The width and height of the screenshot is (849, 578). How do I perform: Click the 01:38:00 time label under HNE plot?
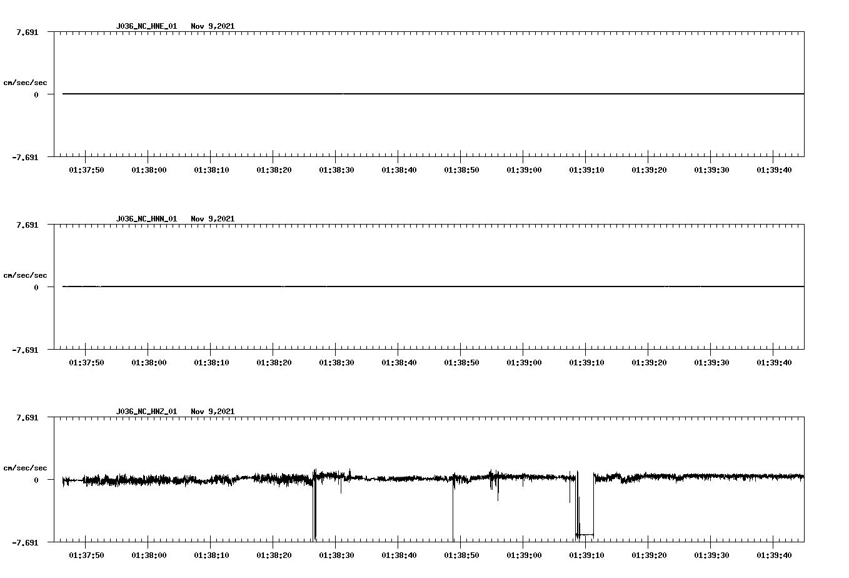149,170
